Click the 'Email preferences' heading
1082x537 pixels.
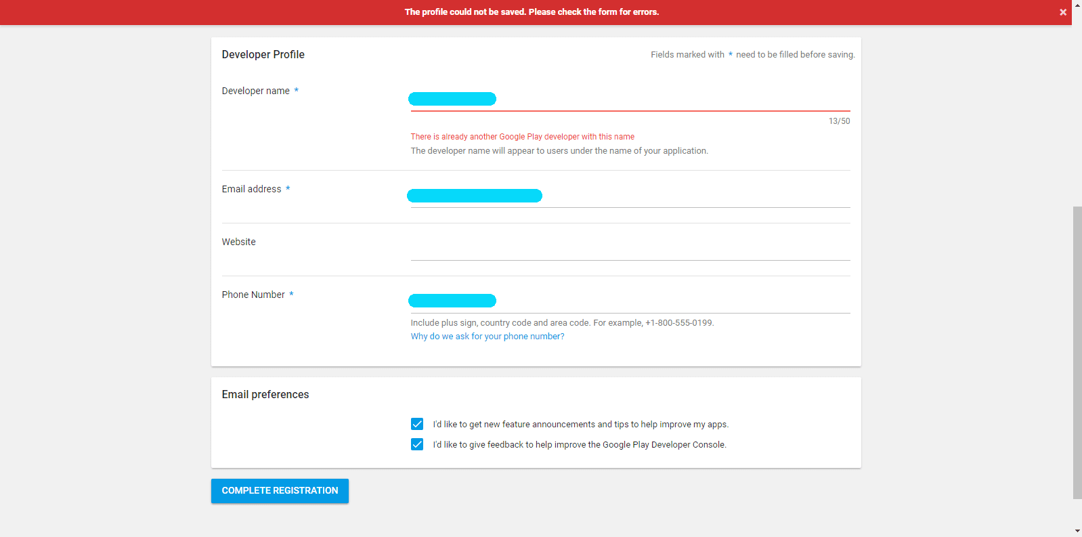tap(265, 395)
